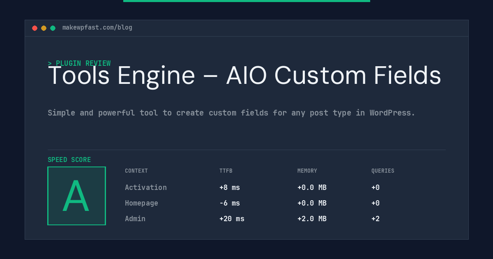Click the QUERIES column header

[x=383, y=171]
